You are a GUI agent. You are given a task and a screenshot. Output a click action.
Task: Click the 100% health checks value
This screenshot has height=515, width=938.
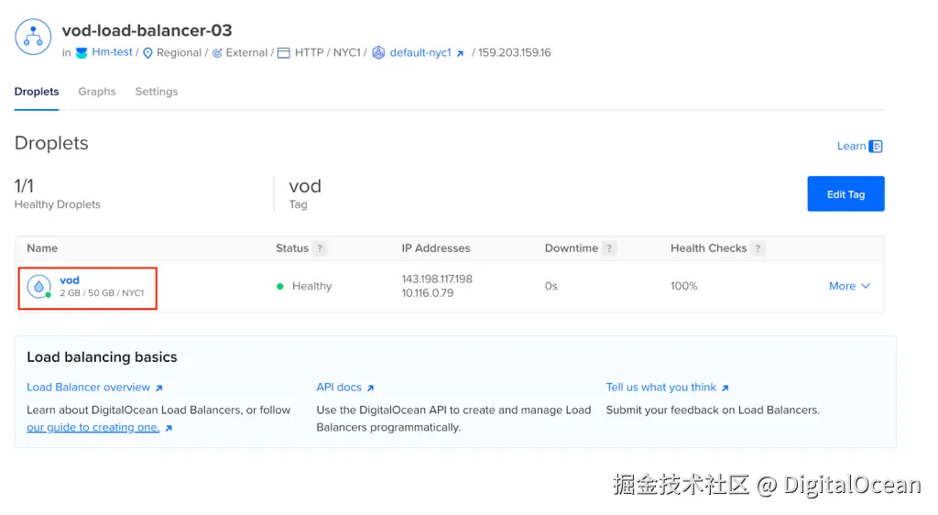pyautogui.click(x=683, y=286)
